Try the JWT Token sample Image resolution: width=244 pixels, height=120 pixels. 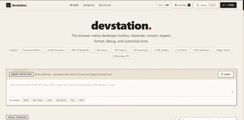click(x=38, y=100)
